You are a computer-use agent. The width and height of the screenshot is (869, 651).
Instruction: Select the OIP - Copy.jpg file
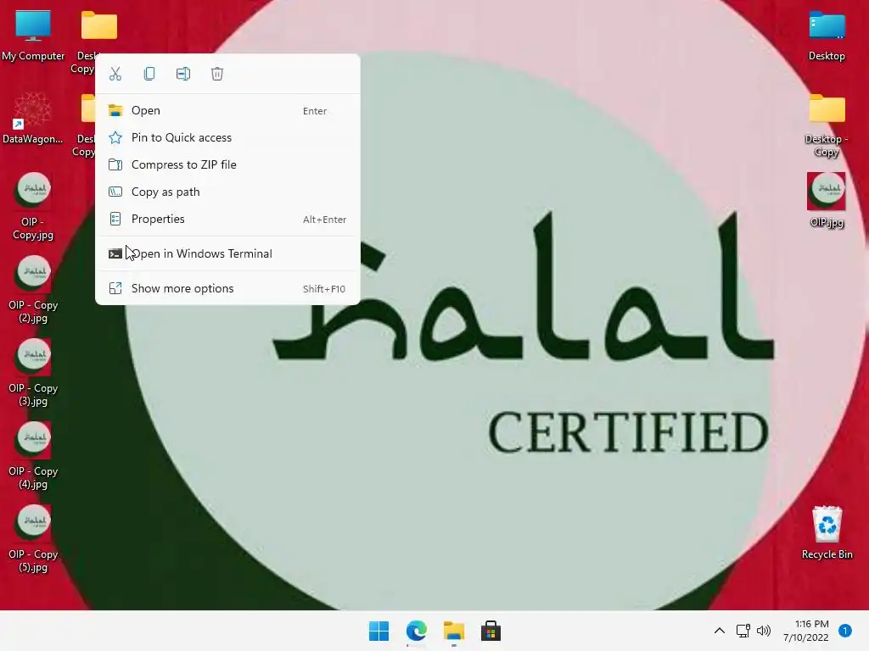click(33, 207)
